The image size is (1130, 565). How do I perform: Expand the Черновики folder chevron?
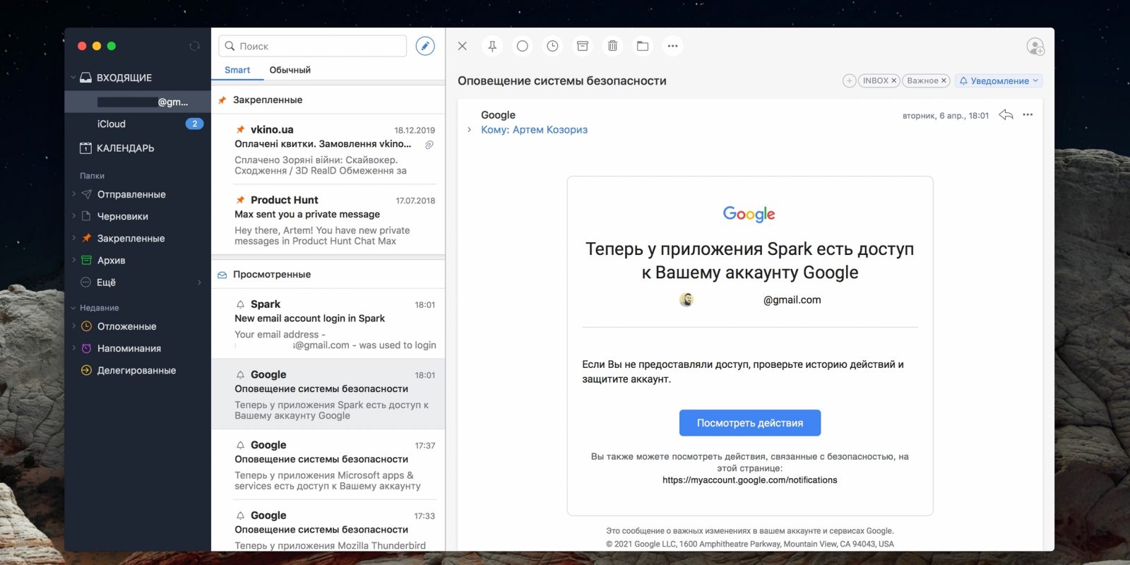coord(73,216)
